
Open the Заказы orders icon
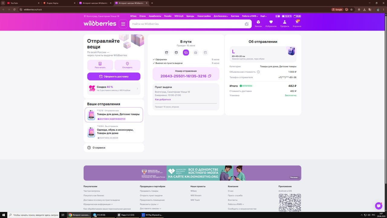tap(258, 24)
